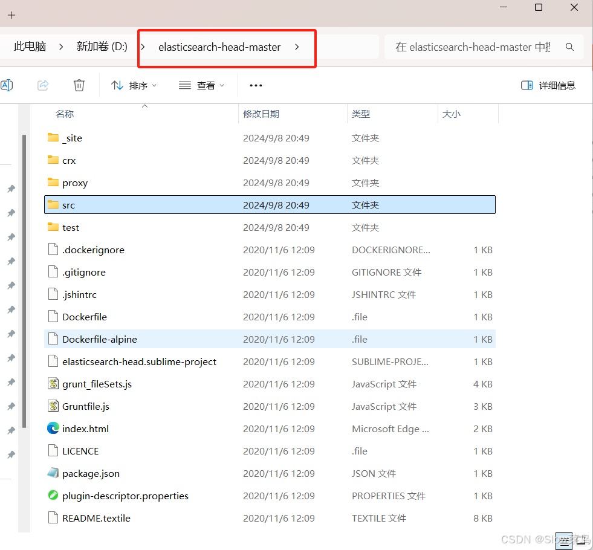Viewport: 593px width, 550px height.
Task: Click the rename icon in the toolbar
Action: point(7,85)
